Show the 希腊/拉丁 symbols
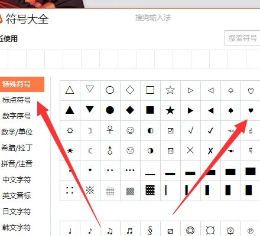 [17, 148]
